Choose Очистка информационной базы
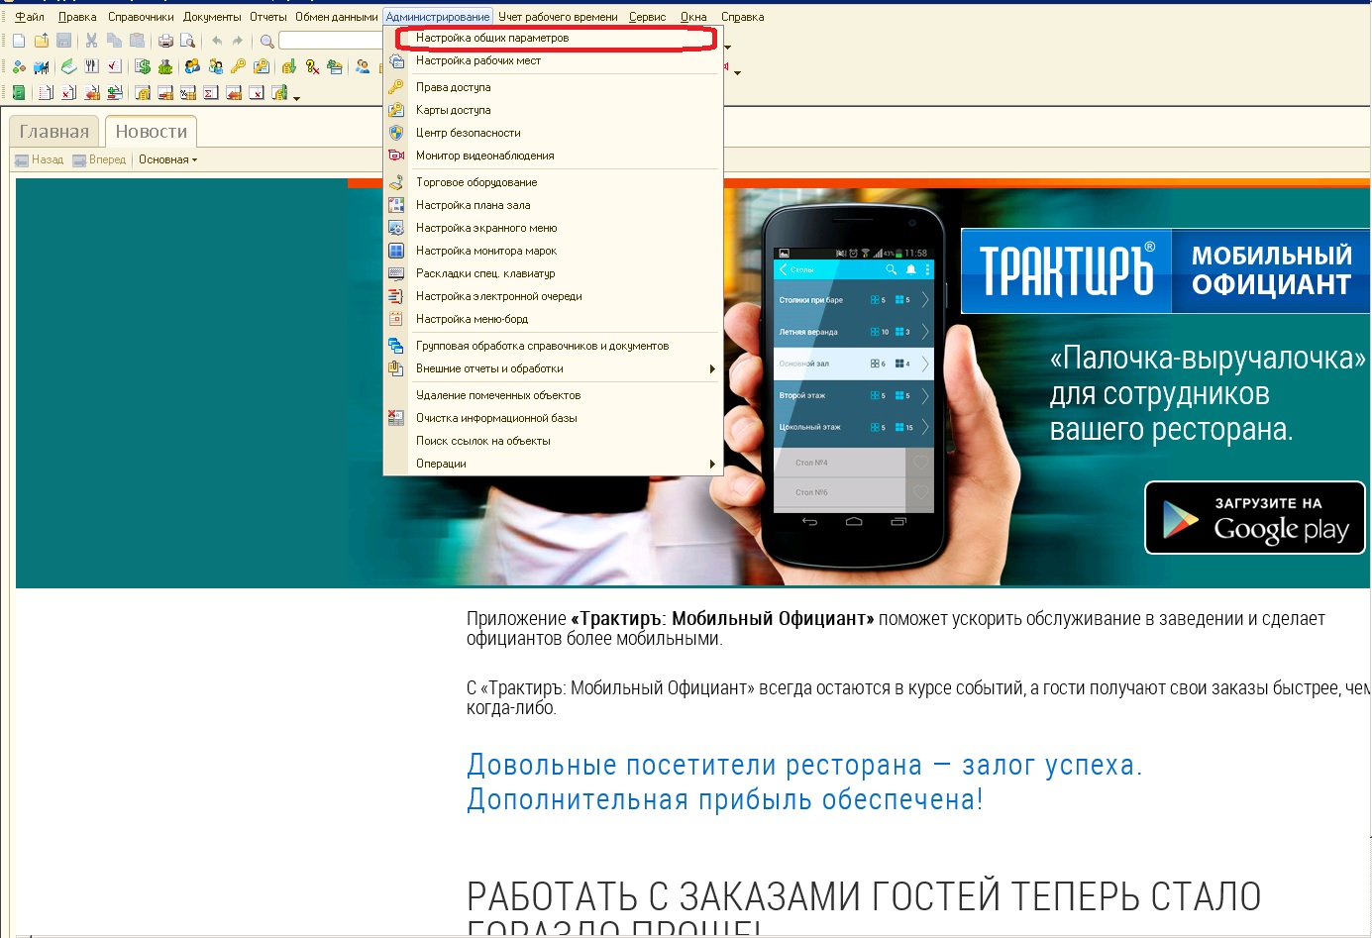This screenshot has width=1372, height=938. pyautogui.click(x=553, y=418)
